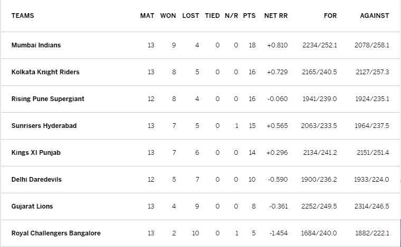Screen dimensions: 401x247
Task: Sort by the WON column header
Action: coord(168,16)
